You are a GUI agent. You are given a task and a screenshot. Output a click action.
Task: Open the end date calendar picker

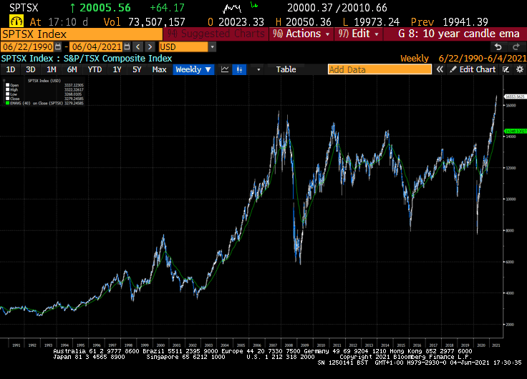click(127, 47)
